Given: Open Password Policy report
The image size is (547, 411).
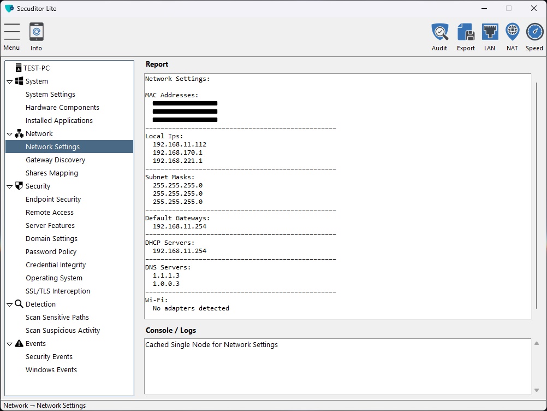Looking at the screenshot, I should point(51,252).
